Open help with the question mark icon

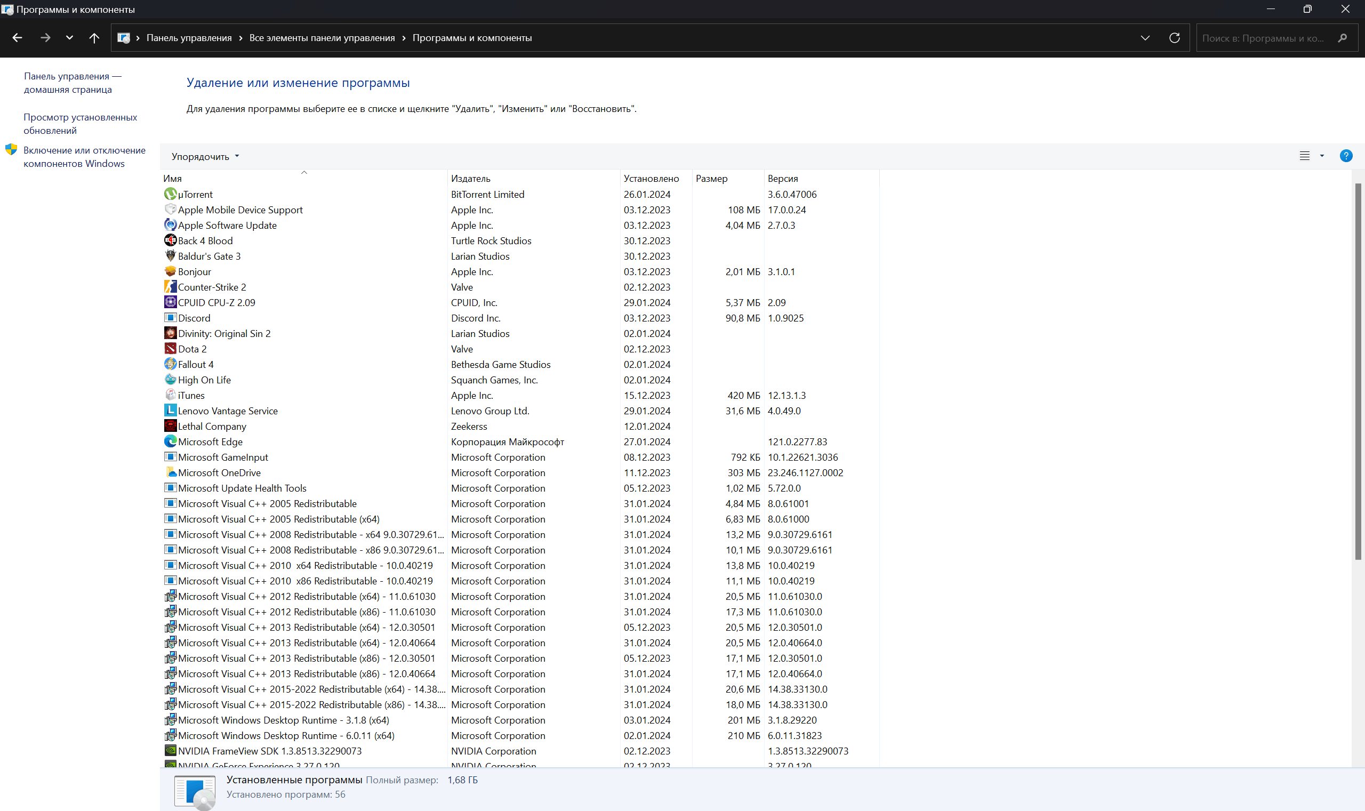pos(1346,156)
